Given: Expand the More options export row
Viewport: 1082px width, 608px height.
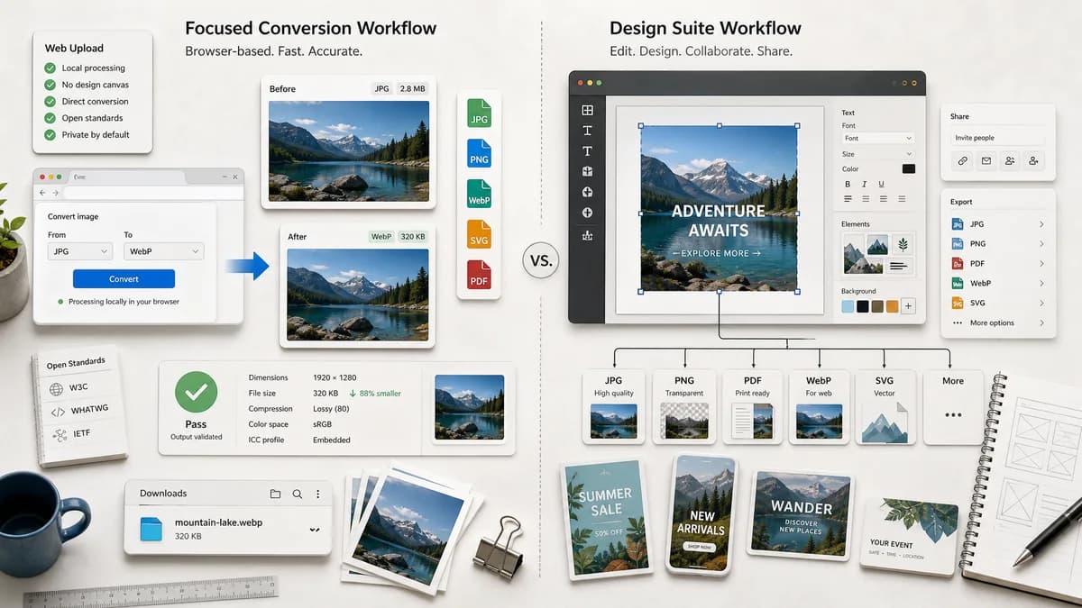Looking at the screenshot, I should [x=998, y=323].
